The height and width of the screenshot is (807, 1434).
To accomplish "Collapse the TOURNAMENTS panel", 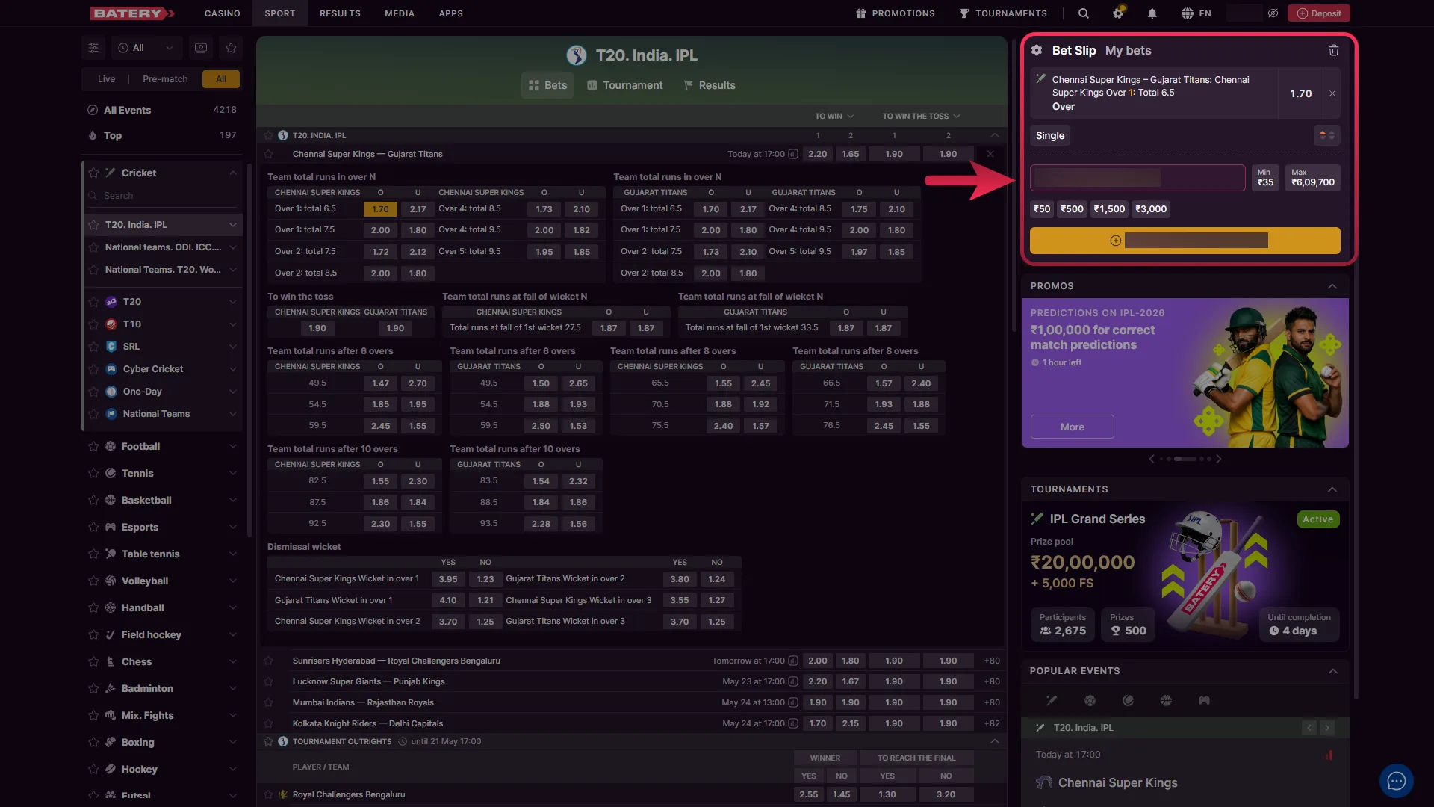I will pos(1332,489).
